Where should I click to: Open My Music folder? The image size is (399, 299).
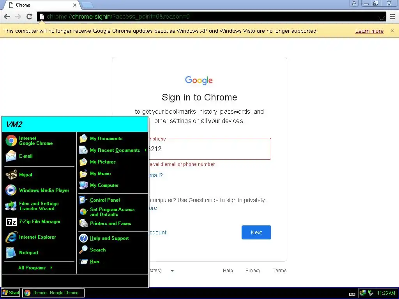coord(113,174)
